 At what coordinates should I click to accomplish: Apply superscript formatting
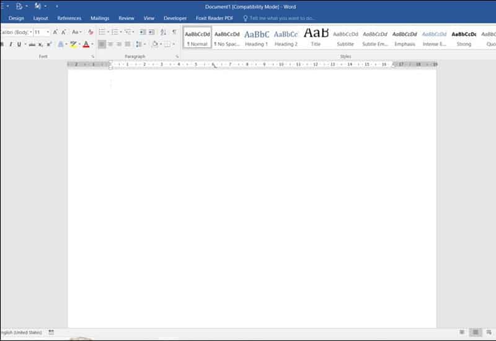(x=49, y=45)
